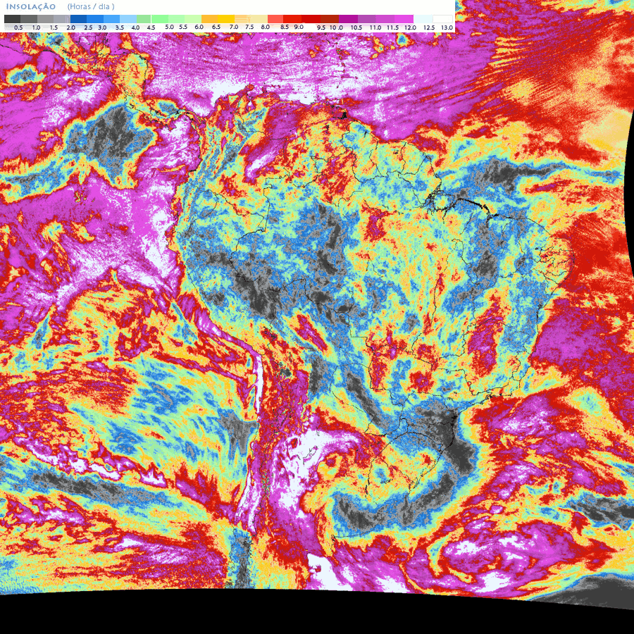This screenshot has width=634, height=634.
Task: Pick the dark blue swatch above 2.5
Action: coord(78,19)
